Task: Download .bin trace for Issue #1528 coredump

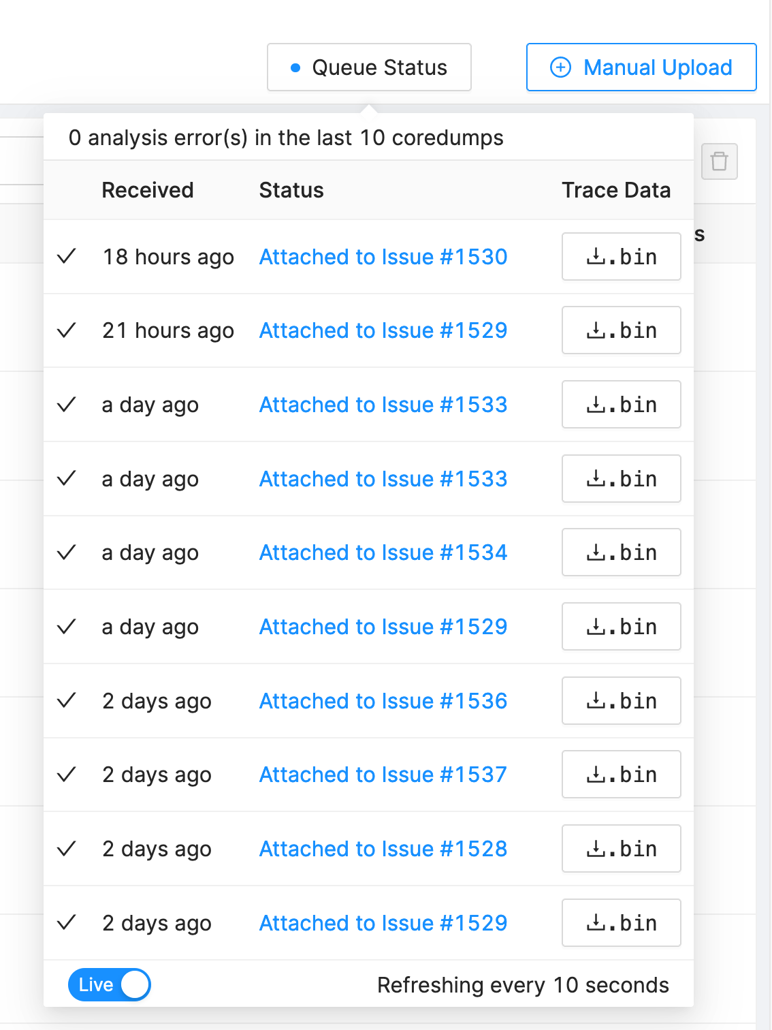Action: 621,849
